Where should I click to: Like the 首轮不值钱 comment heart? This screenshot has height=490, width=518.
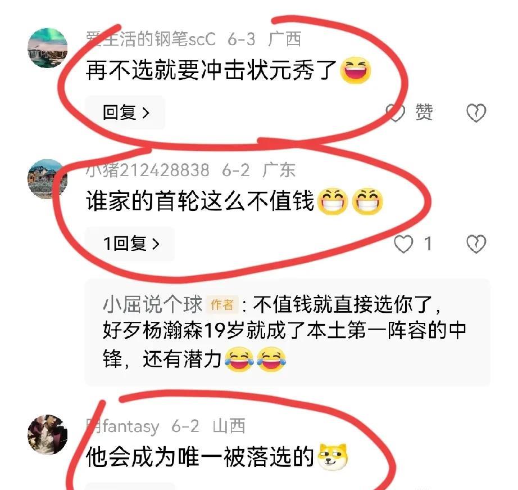(403, 244)
